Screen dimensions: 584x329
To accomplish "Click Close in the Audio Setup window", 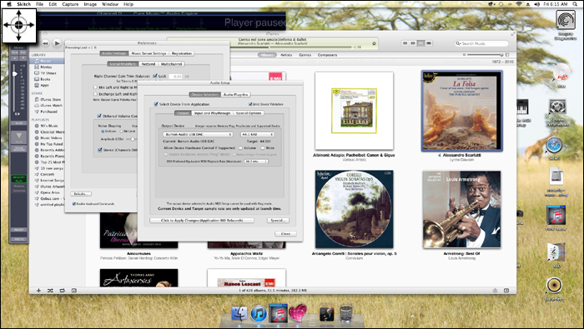I will click(x=285, y=233).
